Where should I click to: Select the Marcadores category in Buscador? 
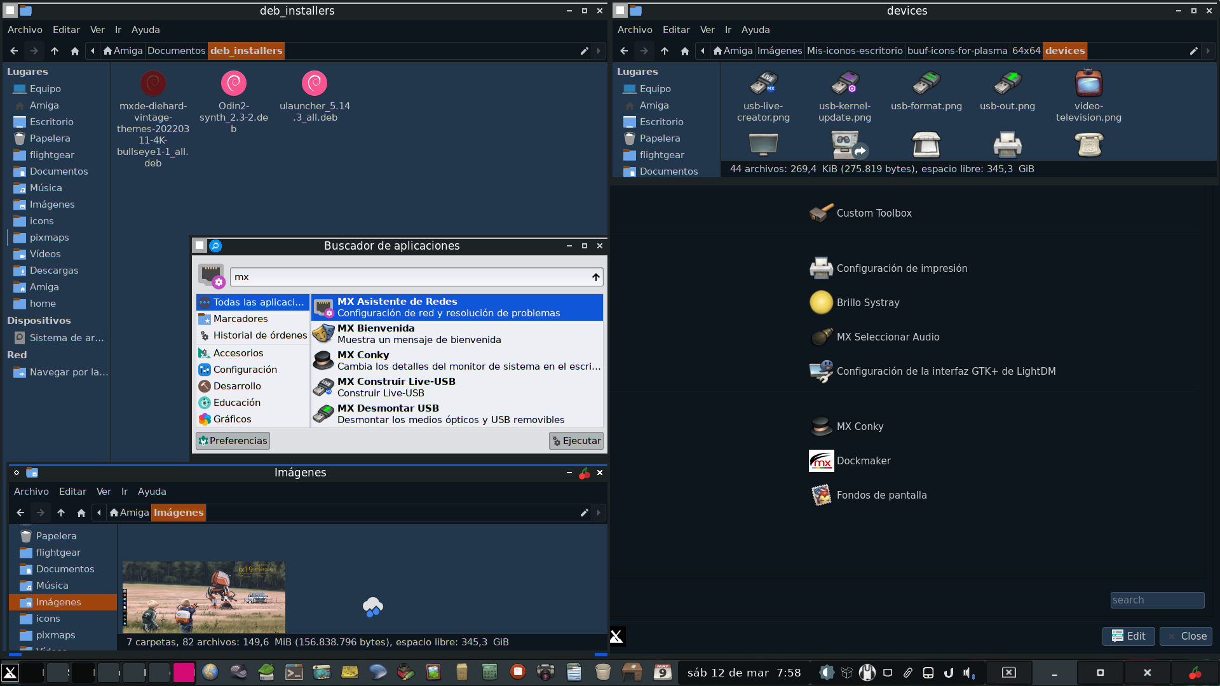pyautogui.click(x=253, y=319)
